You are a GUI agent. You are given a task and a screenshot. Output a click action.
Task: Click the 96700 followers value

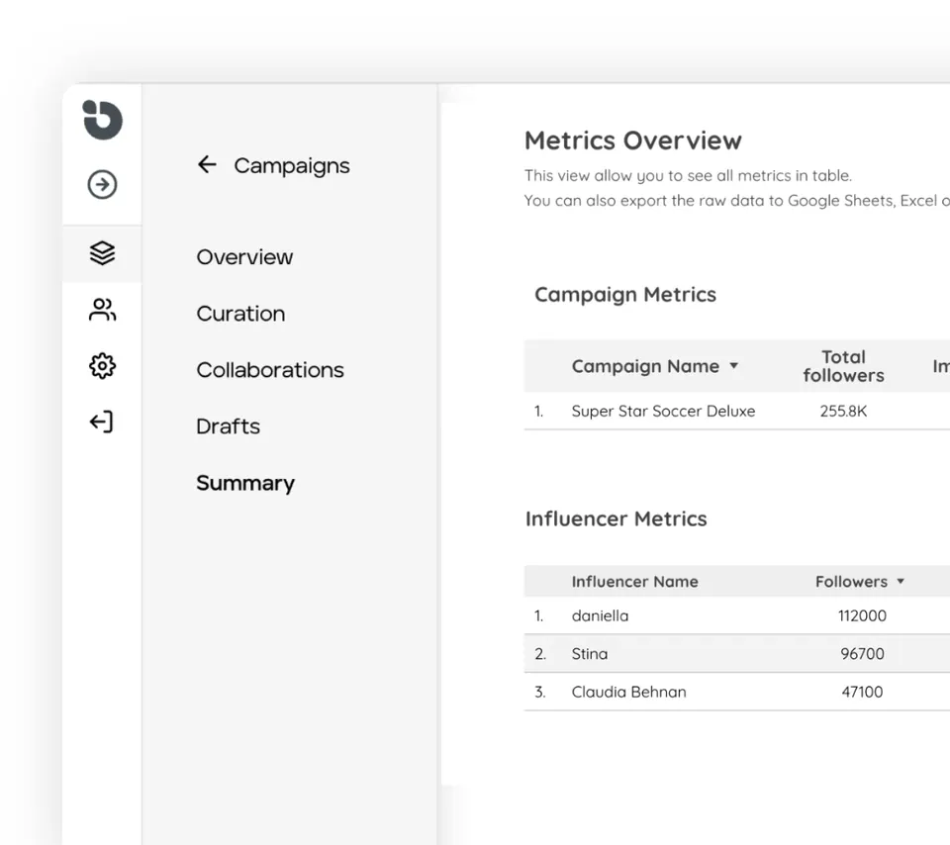click(862, 654)
